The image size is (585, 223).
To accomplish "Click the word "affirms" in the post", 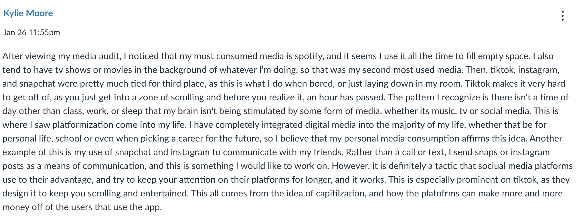I will point(475,138).
